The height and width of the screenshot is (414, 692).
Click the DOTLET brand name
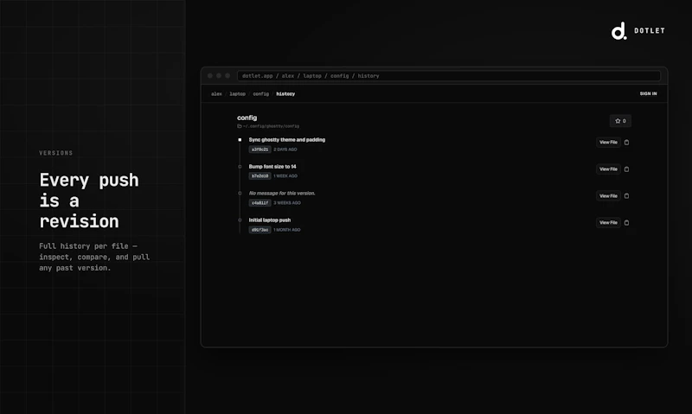click(650, 31)
